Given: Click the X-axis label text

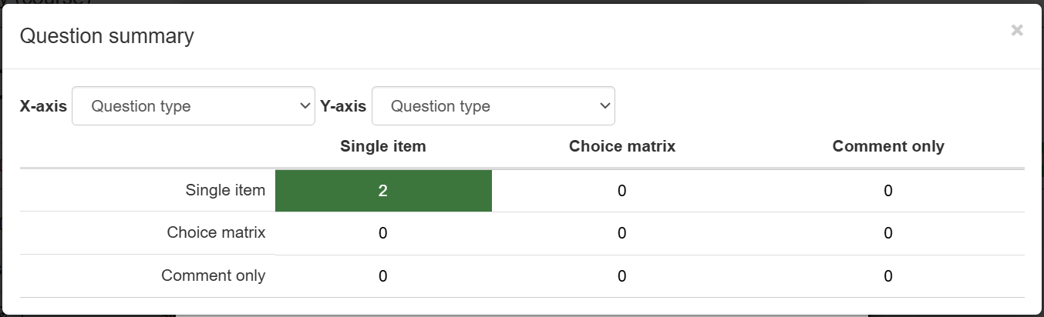Looking at the screenshot, I should click(x=43, y=106).
